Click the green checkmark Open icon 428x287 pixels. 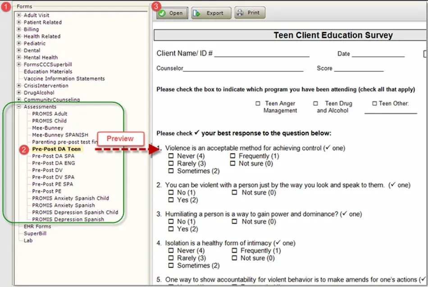pyautogui.click(x=162, y=13)
